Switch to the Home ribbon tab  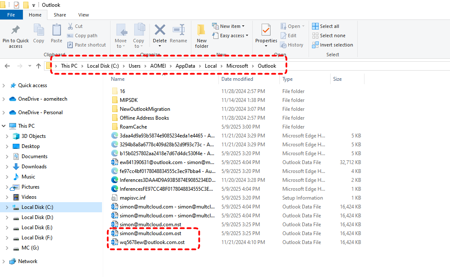pyautogui.click(x=35, y=15)
